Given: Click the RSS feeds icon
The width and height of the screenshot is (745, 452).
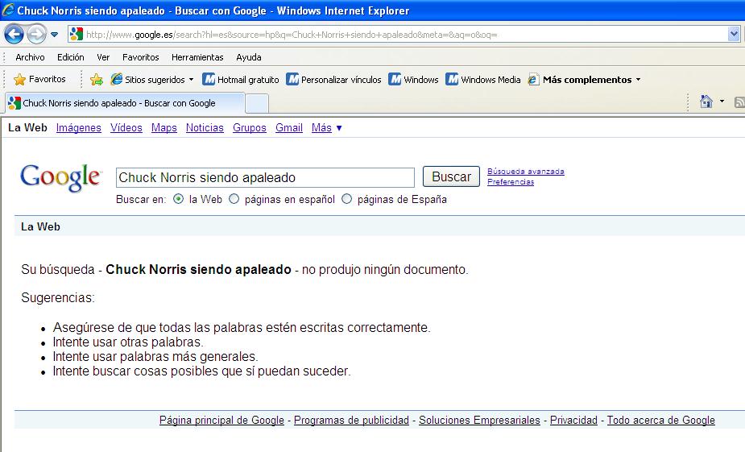Looking at the screenshot, I should tap(739, 102).
